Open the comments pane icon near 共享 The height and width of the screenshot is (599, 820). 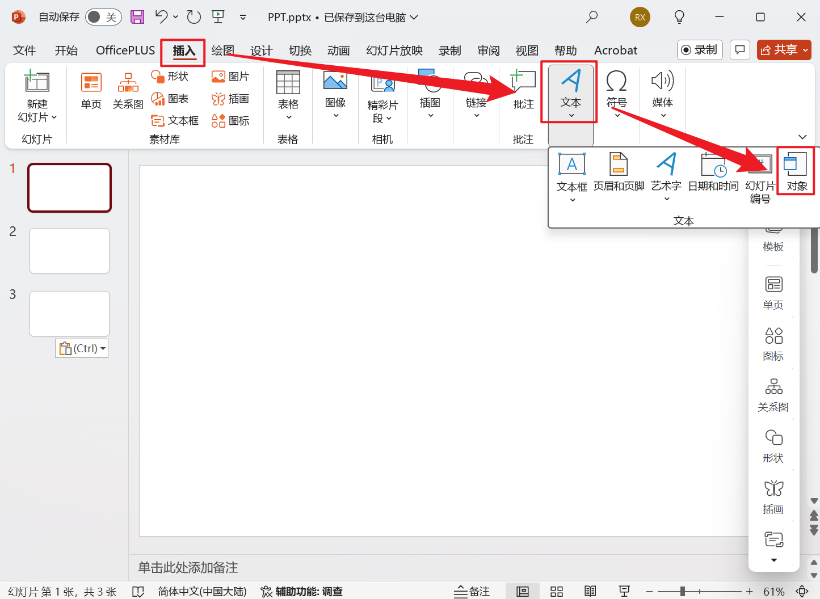click(739, 50)
